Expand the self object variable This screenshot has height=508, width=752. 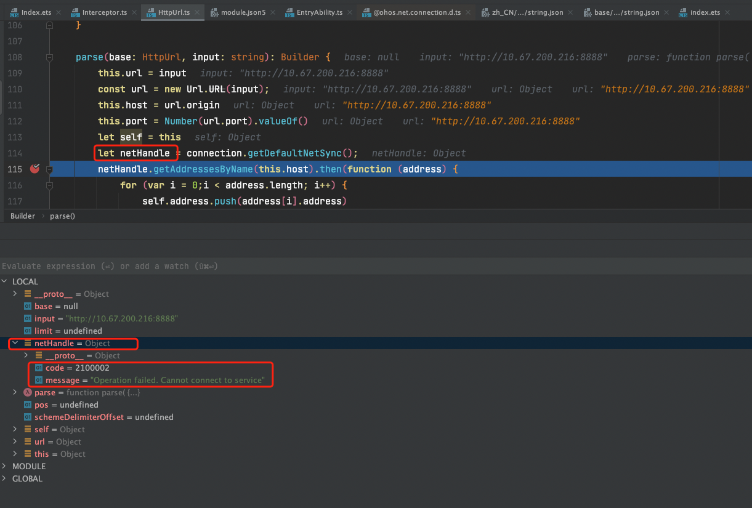tap(15, 429)
